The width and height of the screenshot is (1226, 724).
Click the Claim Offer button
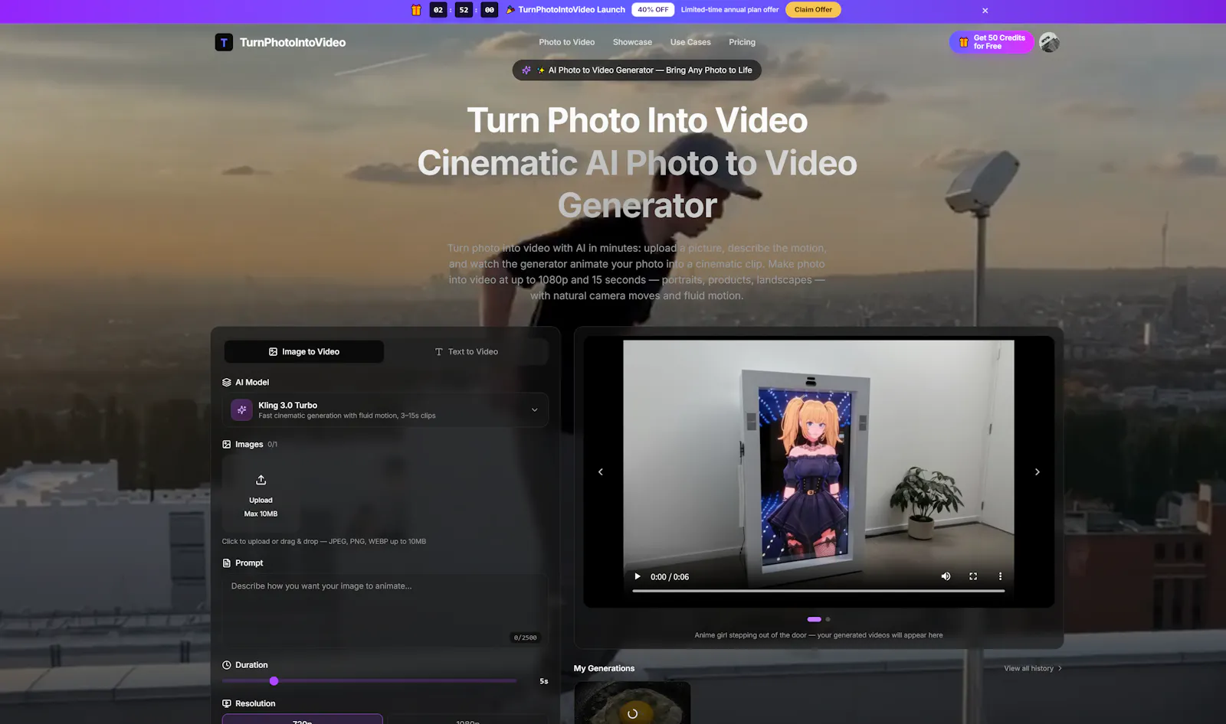pyautogui.click(x=813, y=10)
